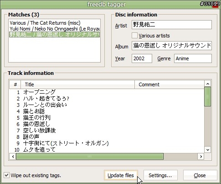Screen dimensions: 221x184
Task: Click track list scroll right arrow
Action: [x=201, y=157]
